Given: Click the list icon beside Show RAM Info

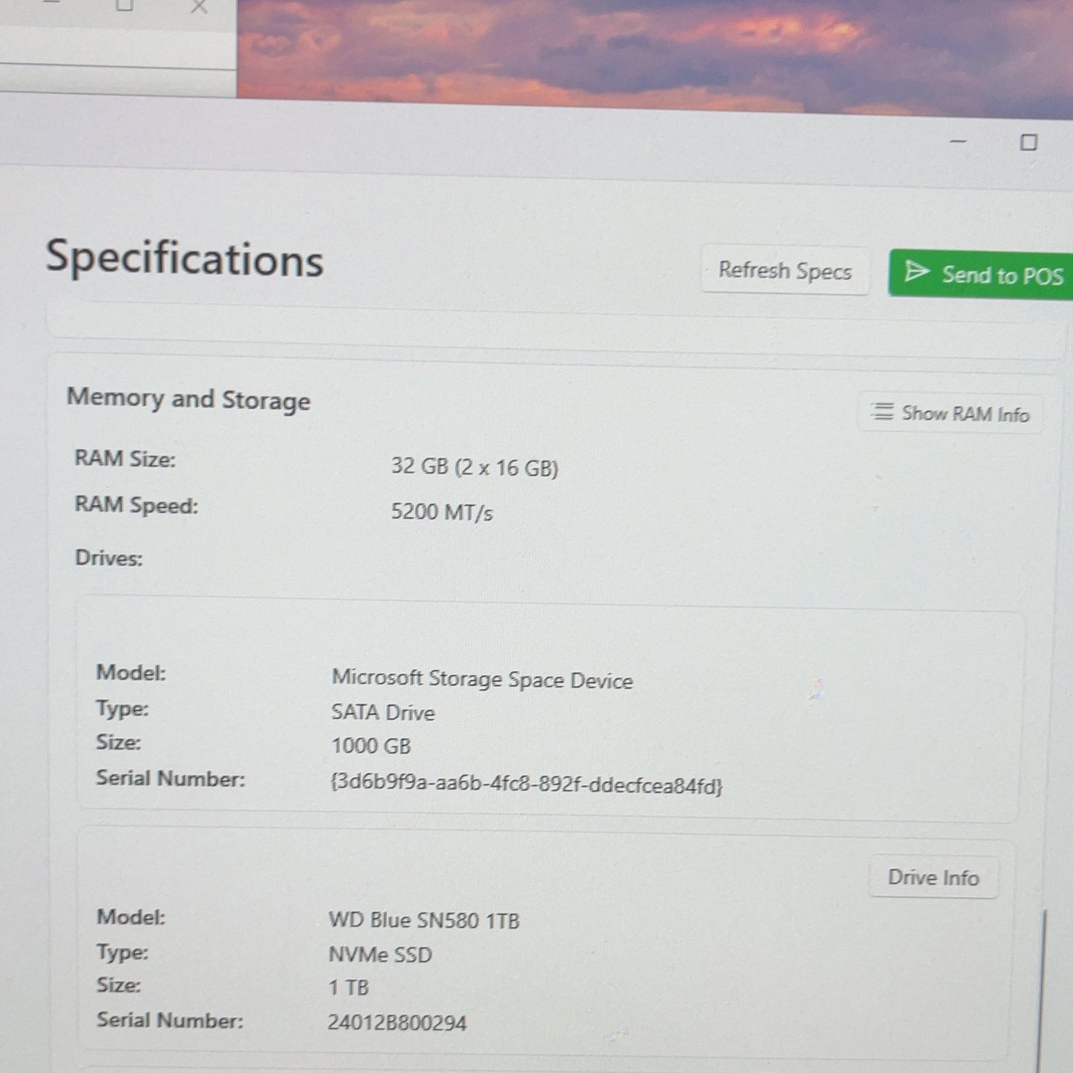Looking at the screenshot, I should pos(882,411).
